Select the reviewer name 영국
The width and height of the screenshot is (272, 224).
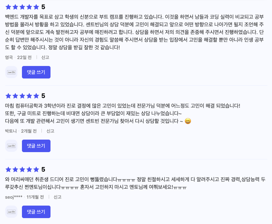[x=9, y=57]
